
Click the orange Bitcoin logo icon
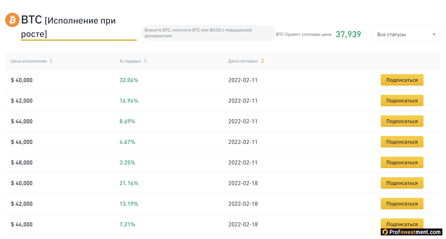(x=12, y=20)
